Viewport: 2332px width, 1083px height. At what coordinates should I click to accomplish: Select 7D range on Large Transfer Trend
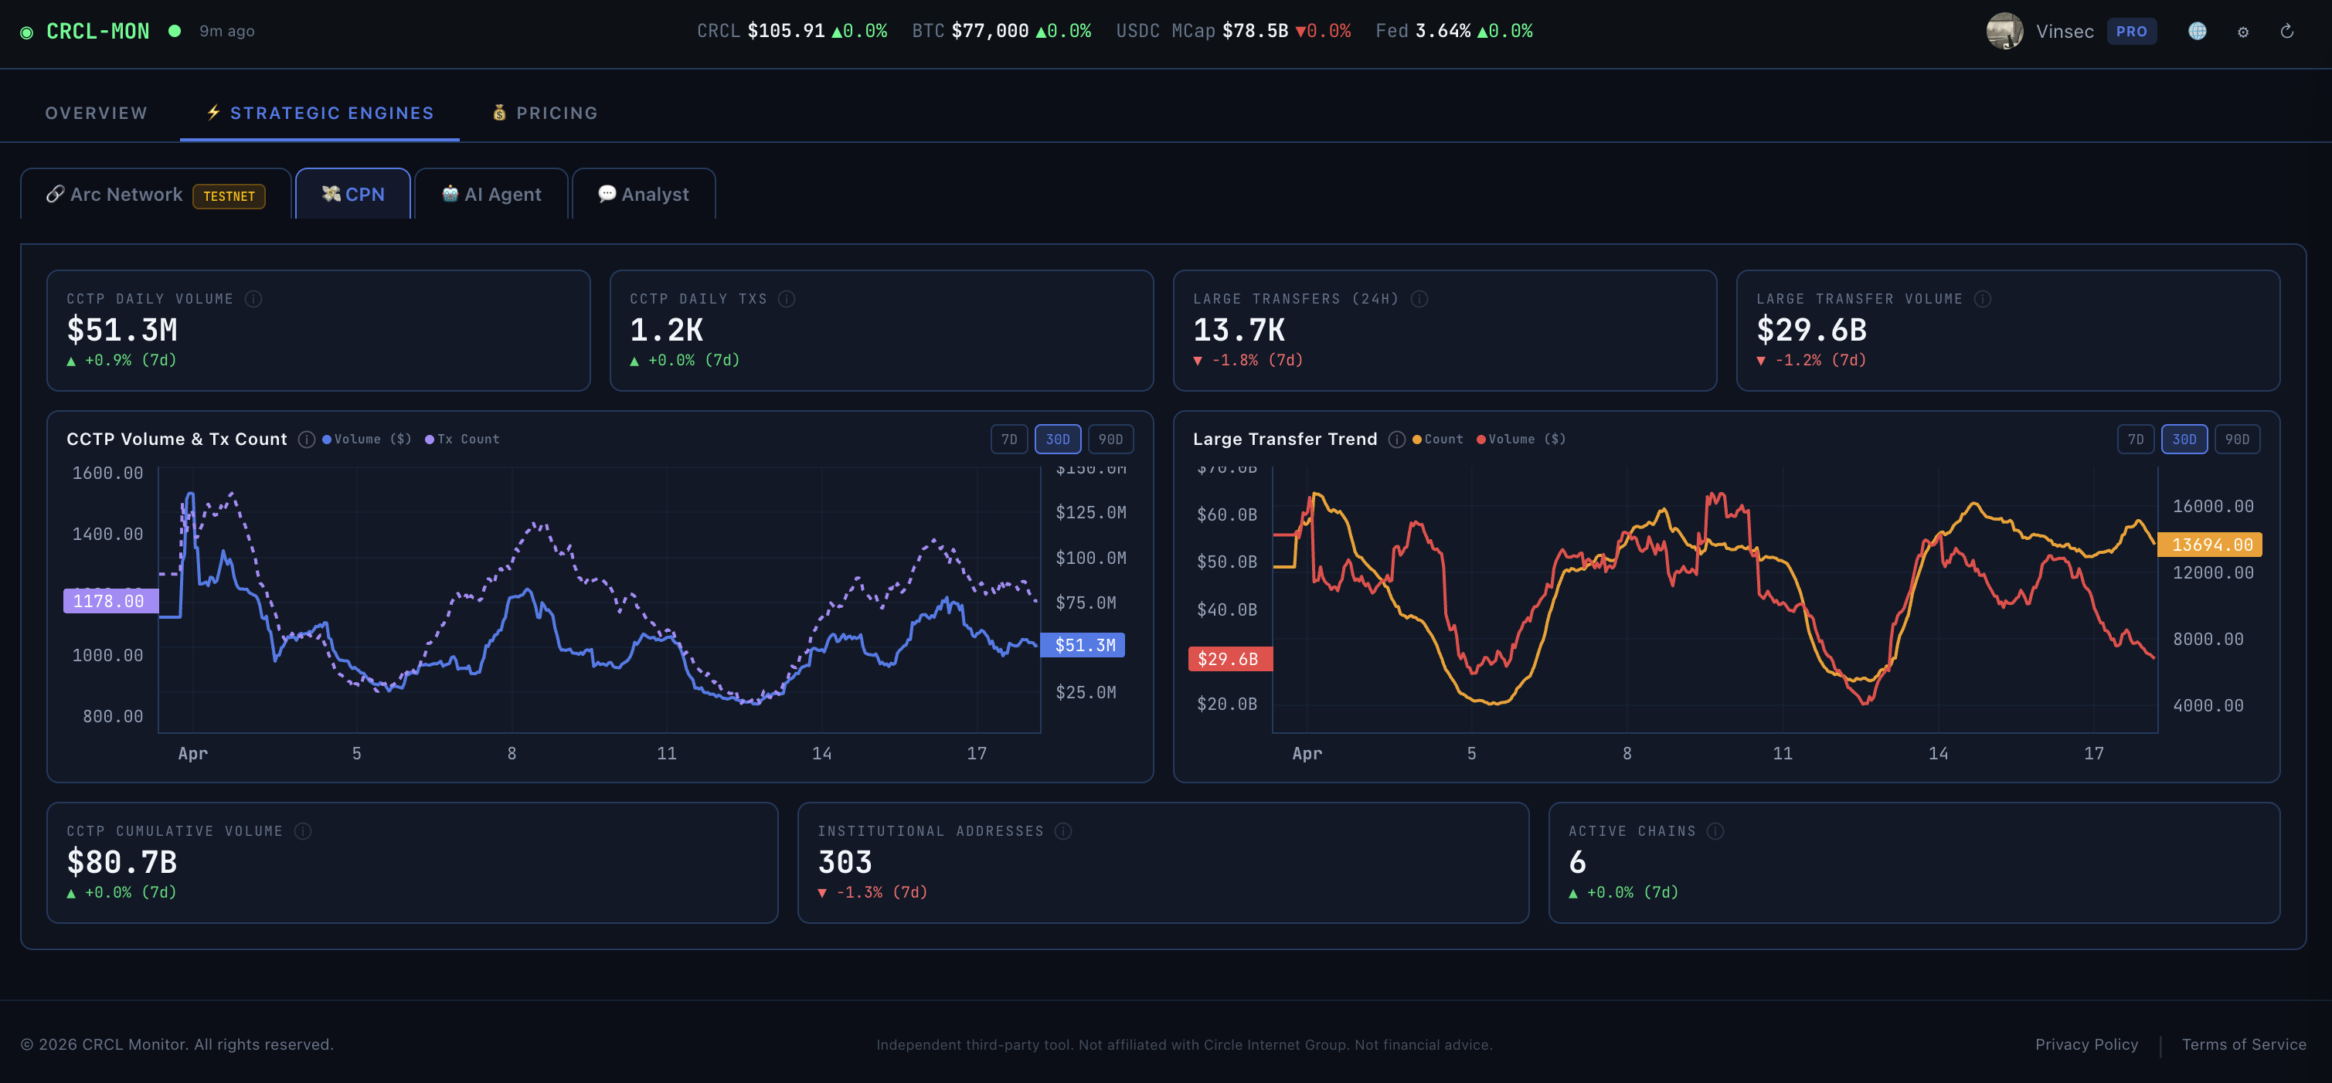[2135, 439]
